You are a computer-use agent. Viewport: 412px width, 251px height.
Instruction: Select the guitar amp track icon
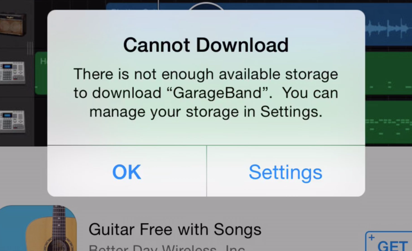[x=13, y=25]
